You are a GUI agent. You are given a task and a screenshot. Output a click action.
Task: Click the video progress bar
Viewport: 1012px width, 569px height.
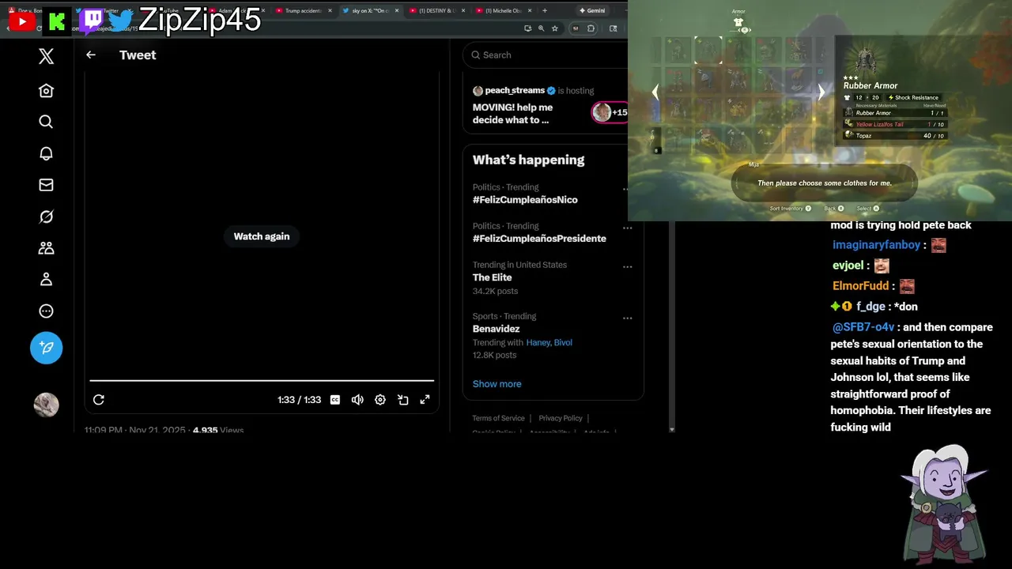262,381
